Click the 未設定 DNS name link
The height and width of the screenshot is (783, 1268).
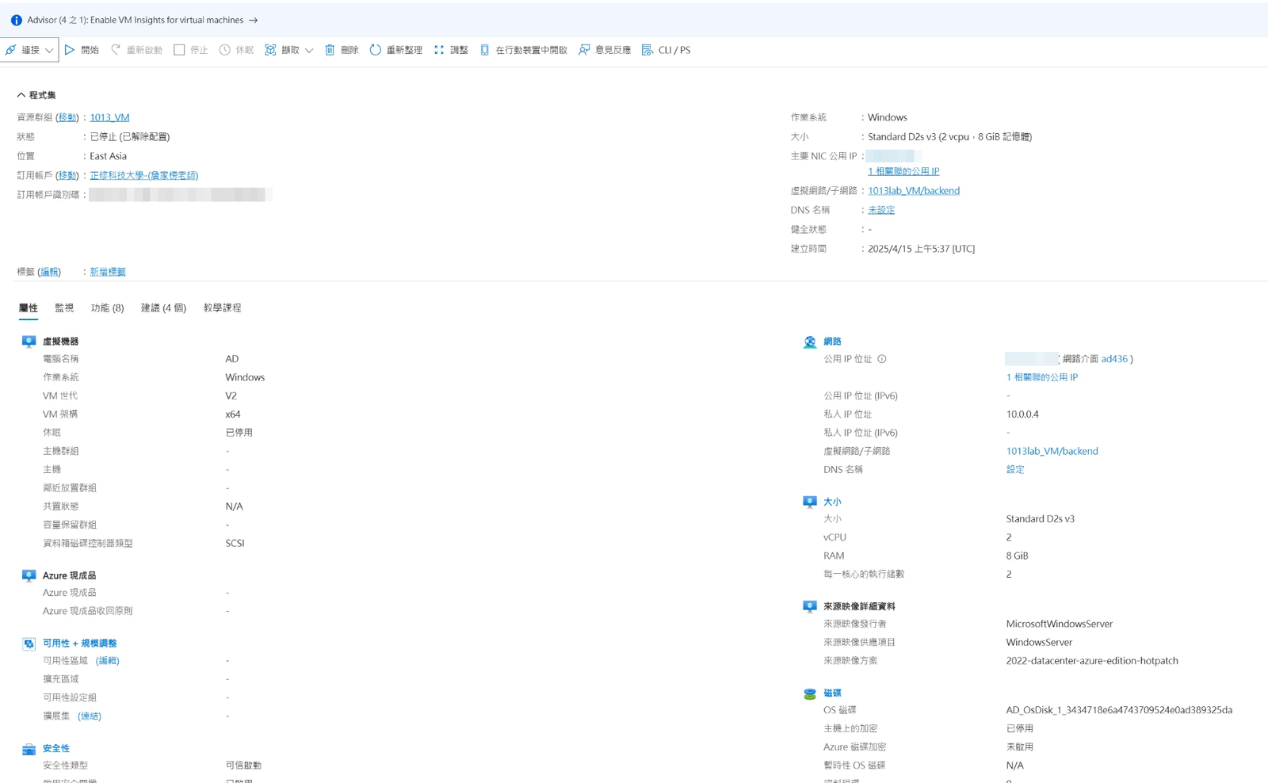pyautogui.click(x=881, y=210)
